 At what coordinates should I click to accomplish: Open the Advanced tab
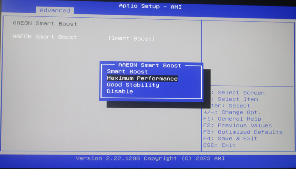point(55,10)
